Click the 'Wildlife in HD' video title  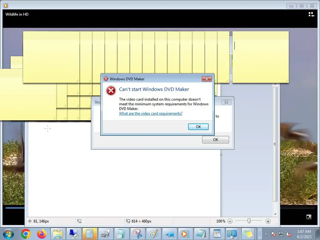click(x=17, y=14)
